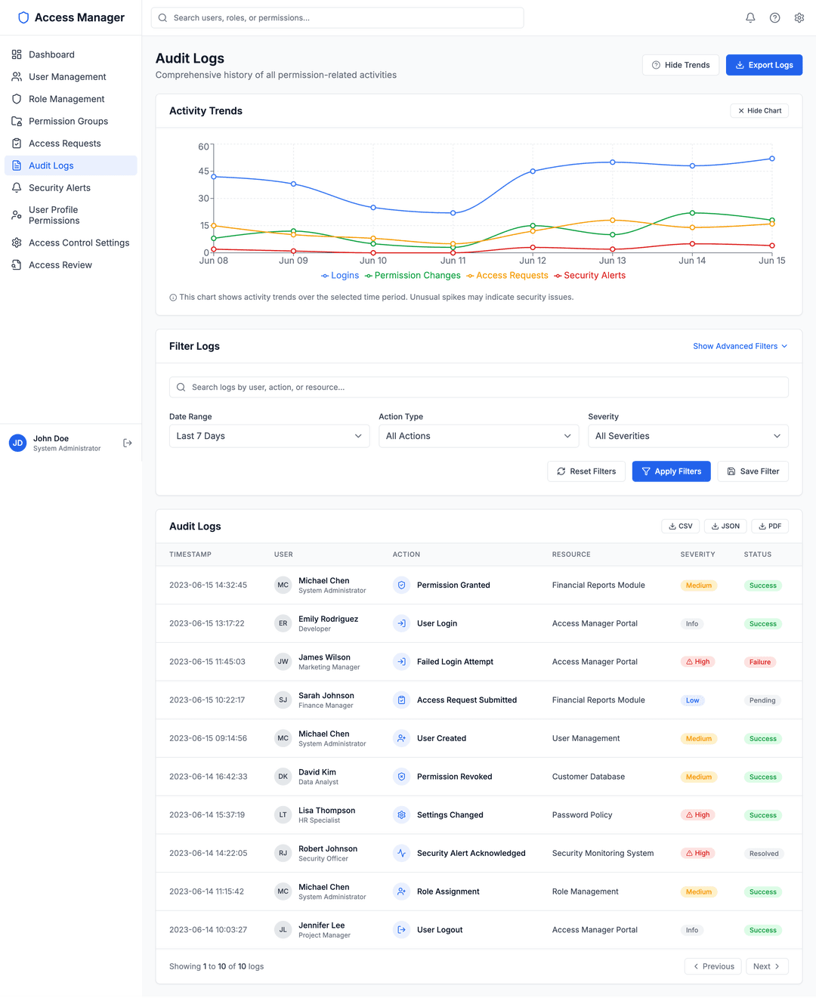
Task: Expand Show Advanced Filters
Action: [740, 346]
